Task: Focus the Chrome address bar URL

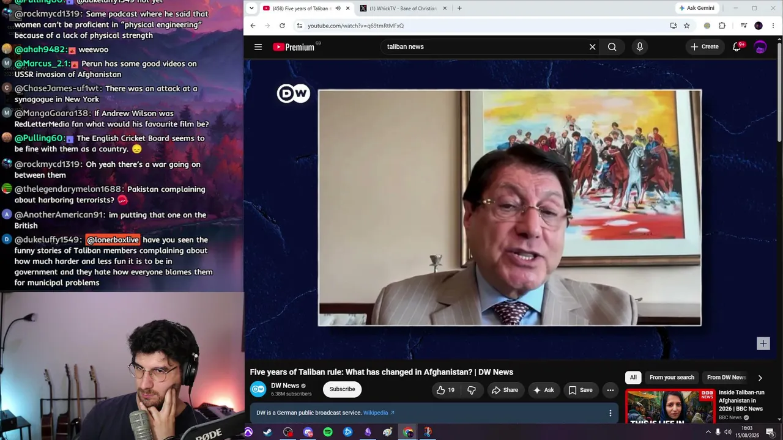Action: point(355,26)
